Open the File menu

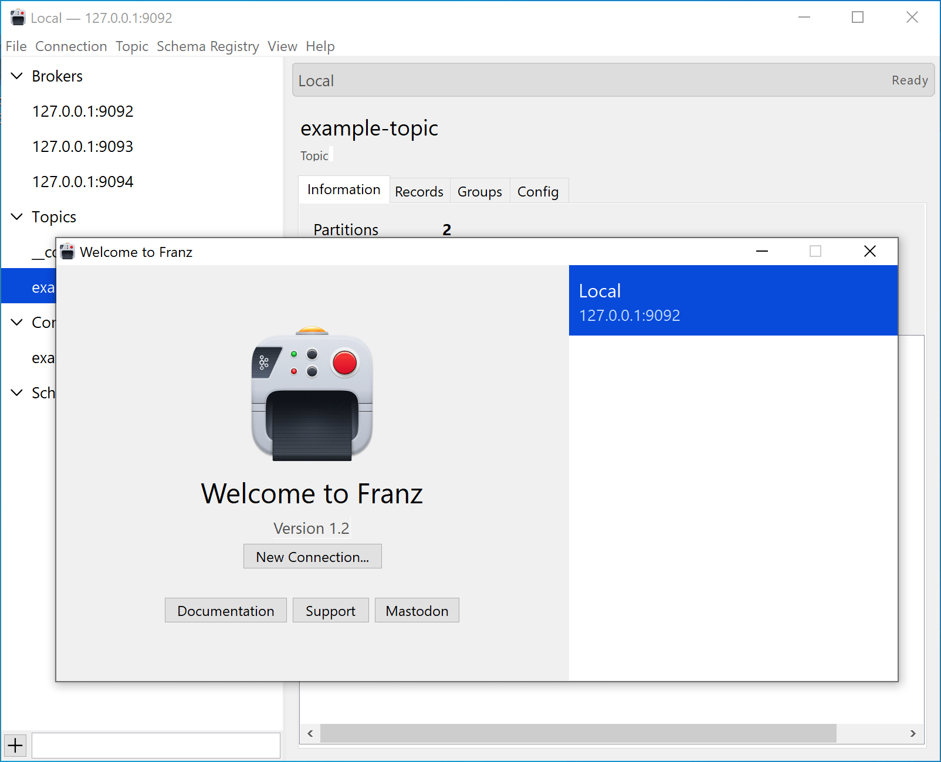click(16, 46)
